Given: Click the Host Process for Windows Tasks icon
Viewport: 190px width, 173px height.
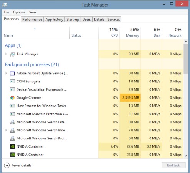Looking at the screenshot, I should [x=12, y=106].
